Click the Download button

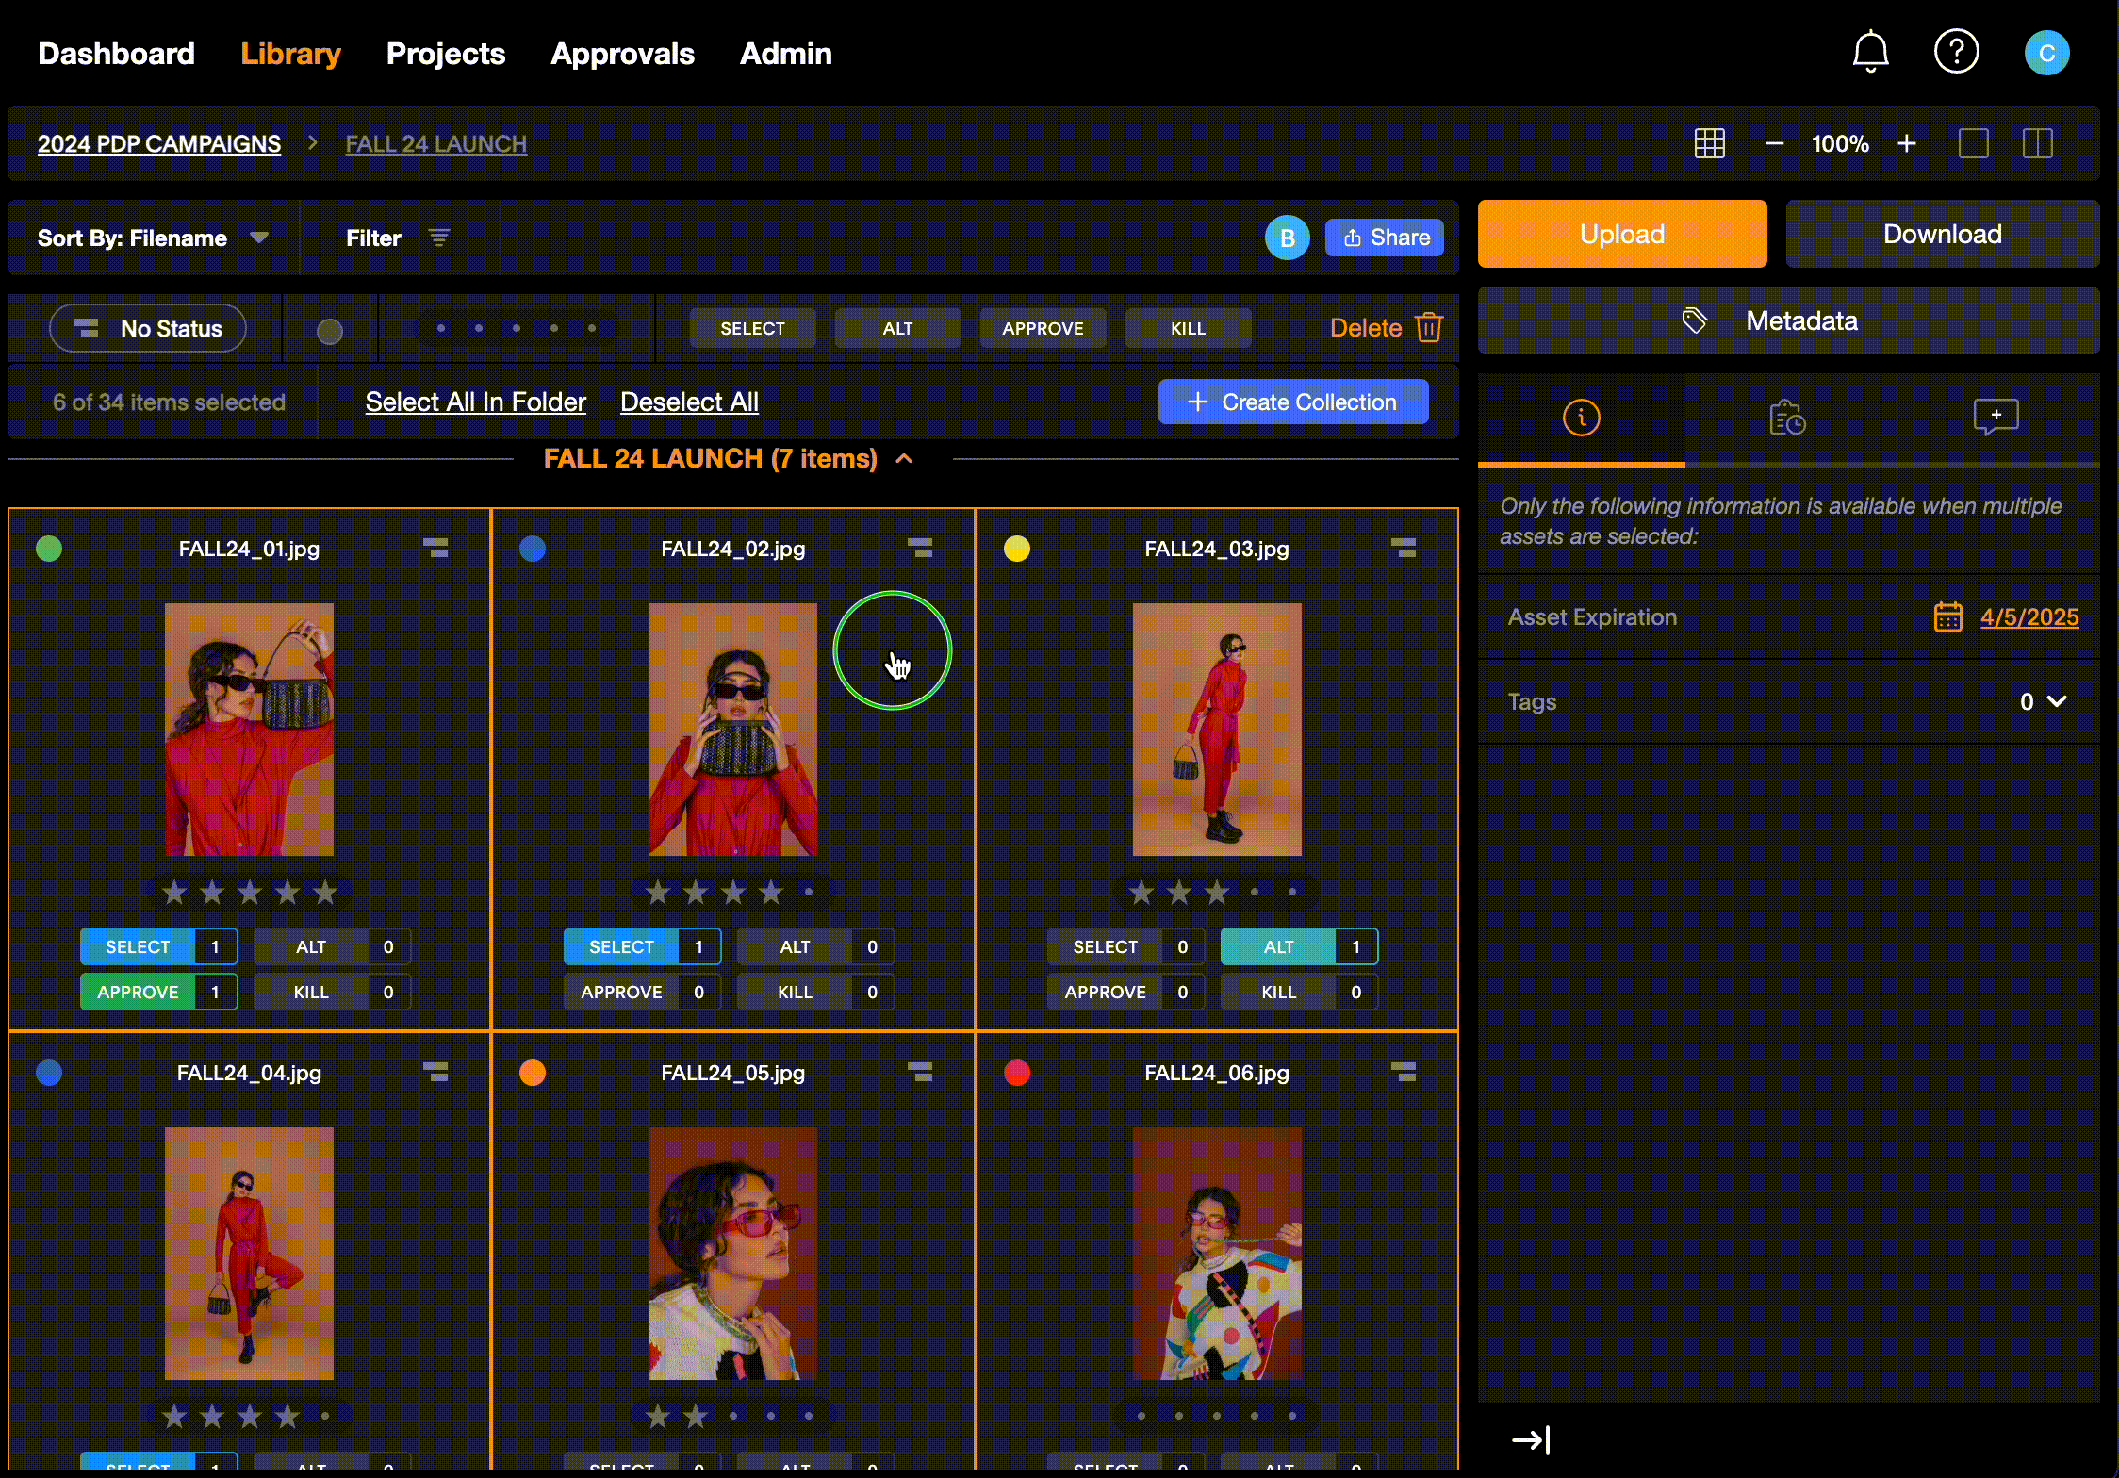1943,234
